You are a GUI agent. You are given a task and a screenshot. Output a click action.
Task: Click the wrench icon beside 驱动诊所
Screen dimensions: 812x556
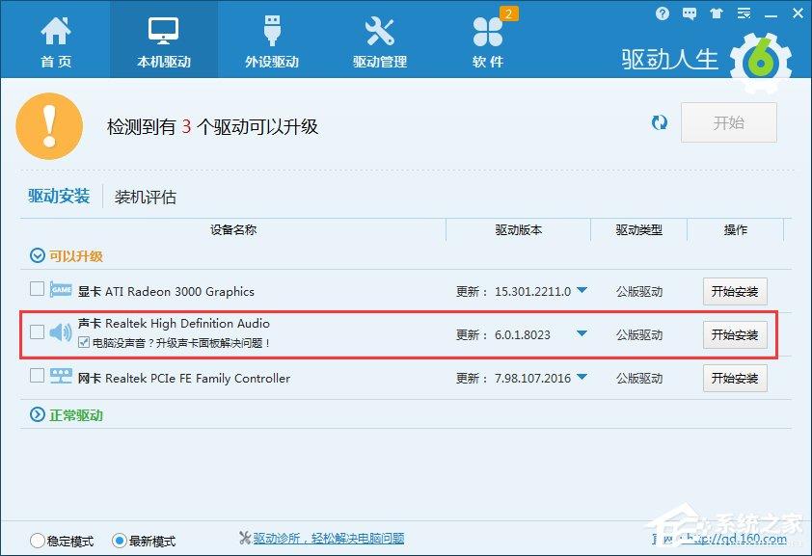coord(245,538)
